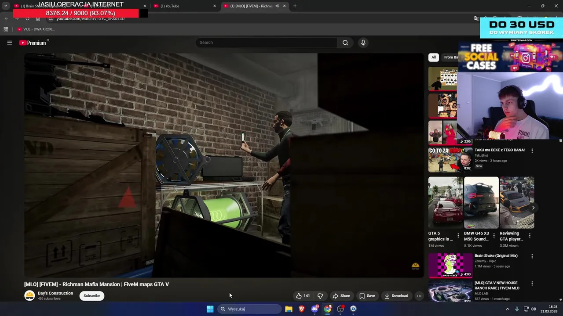Open Brain Shake (Original Mix) thumbnail
This screenshot has height=316, width=563.
click(x=450, y=265)
